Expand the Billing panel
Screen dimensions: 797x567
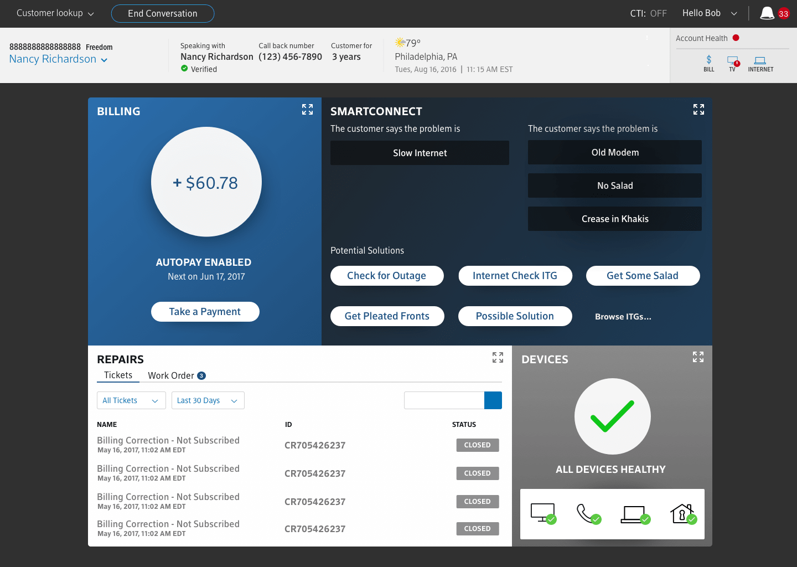(307, 110)
